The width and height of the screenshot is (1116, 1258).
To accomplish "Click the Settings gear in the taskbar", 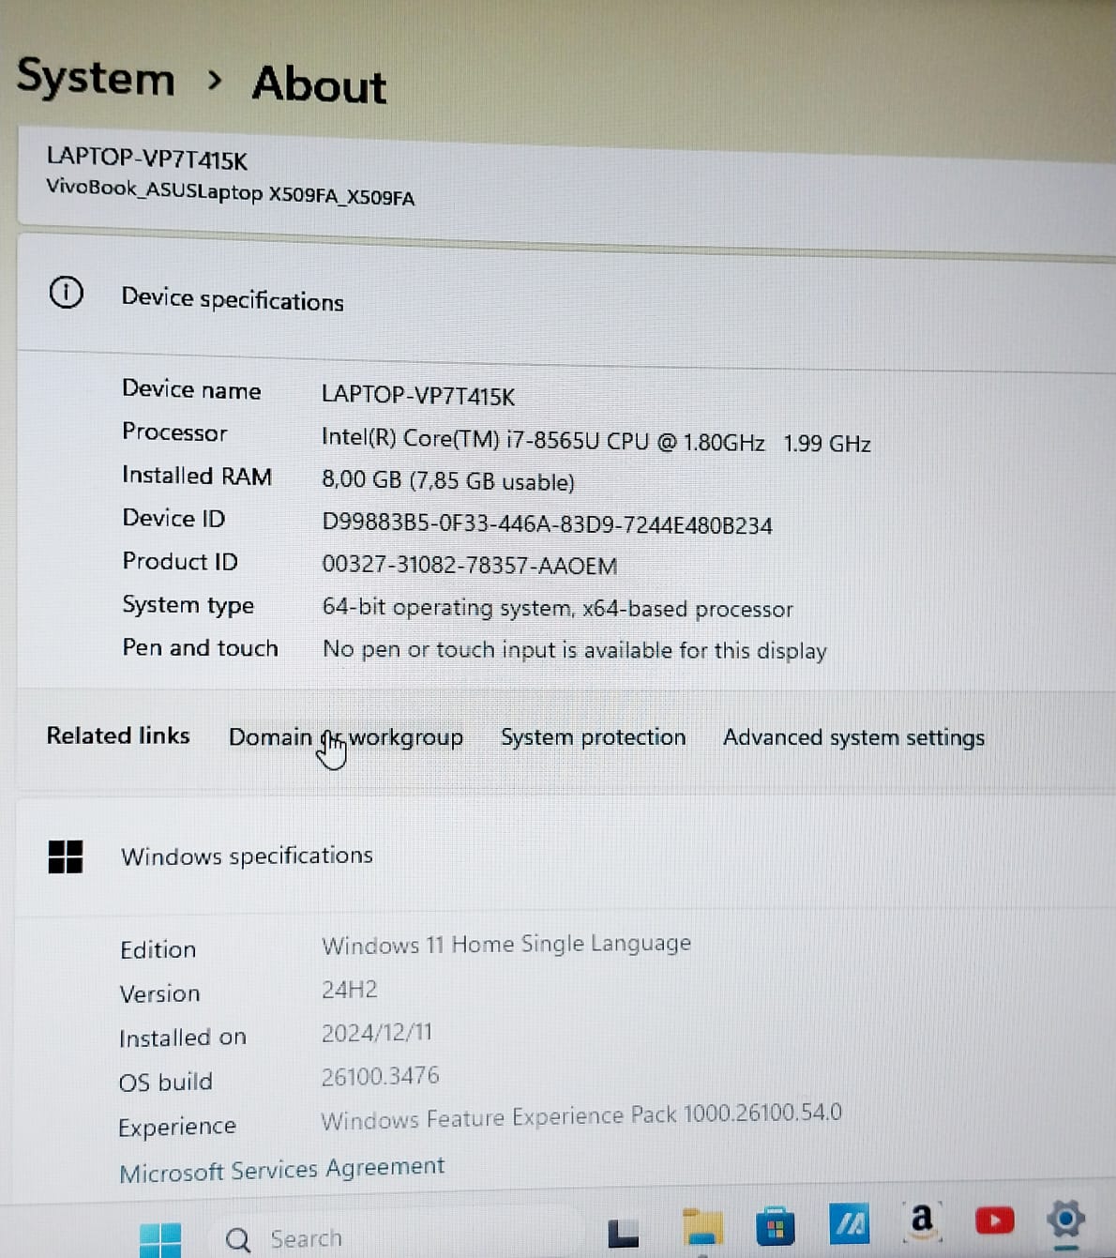I will (x=1065, y=1220).
